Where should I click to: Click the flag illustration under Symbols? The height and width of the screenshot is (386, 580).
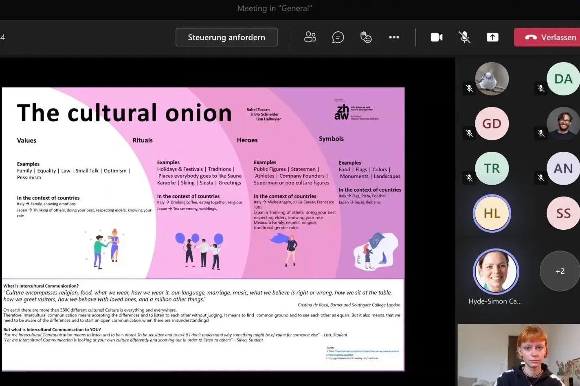coord(375,251)
